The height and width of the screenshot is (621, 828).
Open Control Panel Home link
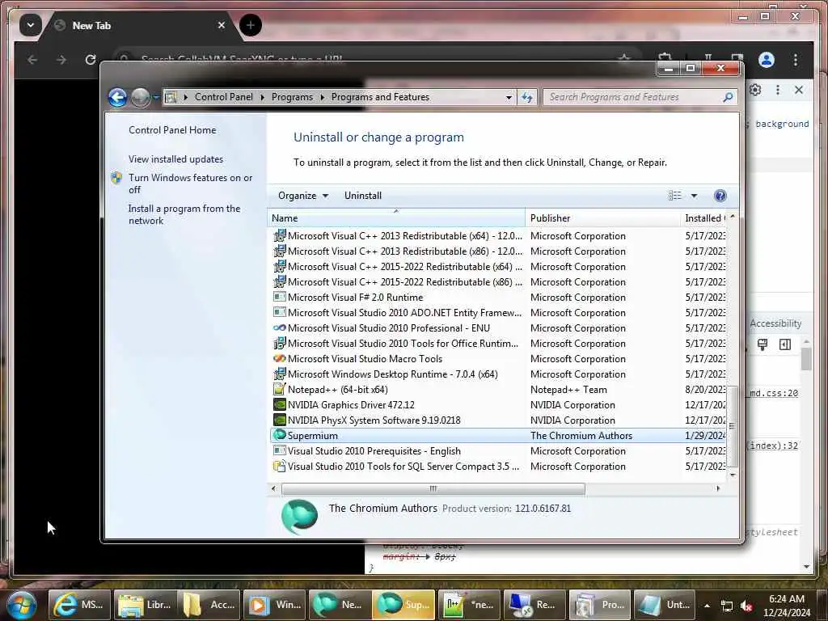172,130
